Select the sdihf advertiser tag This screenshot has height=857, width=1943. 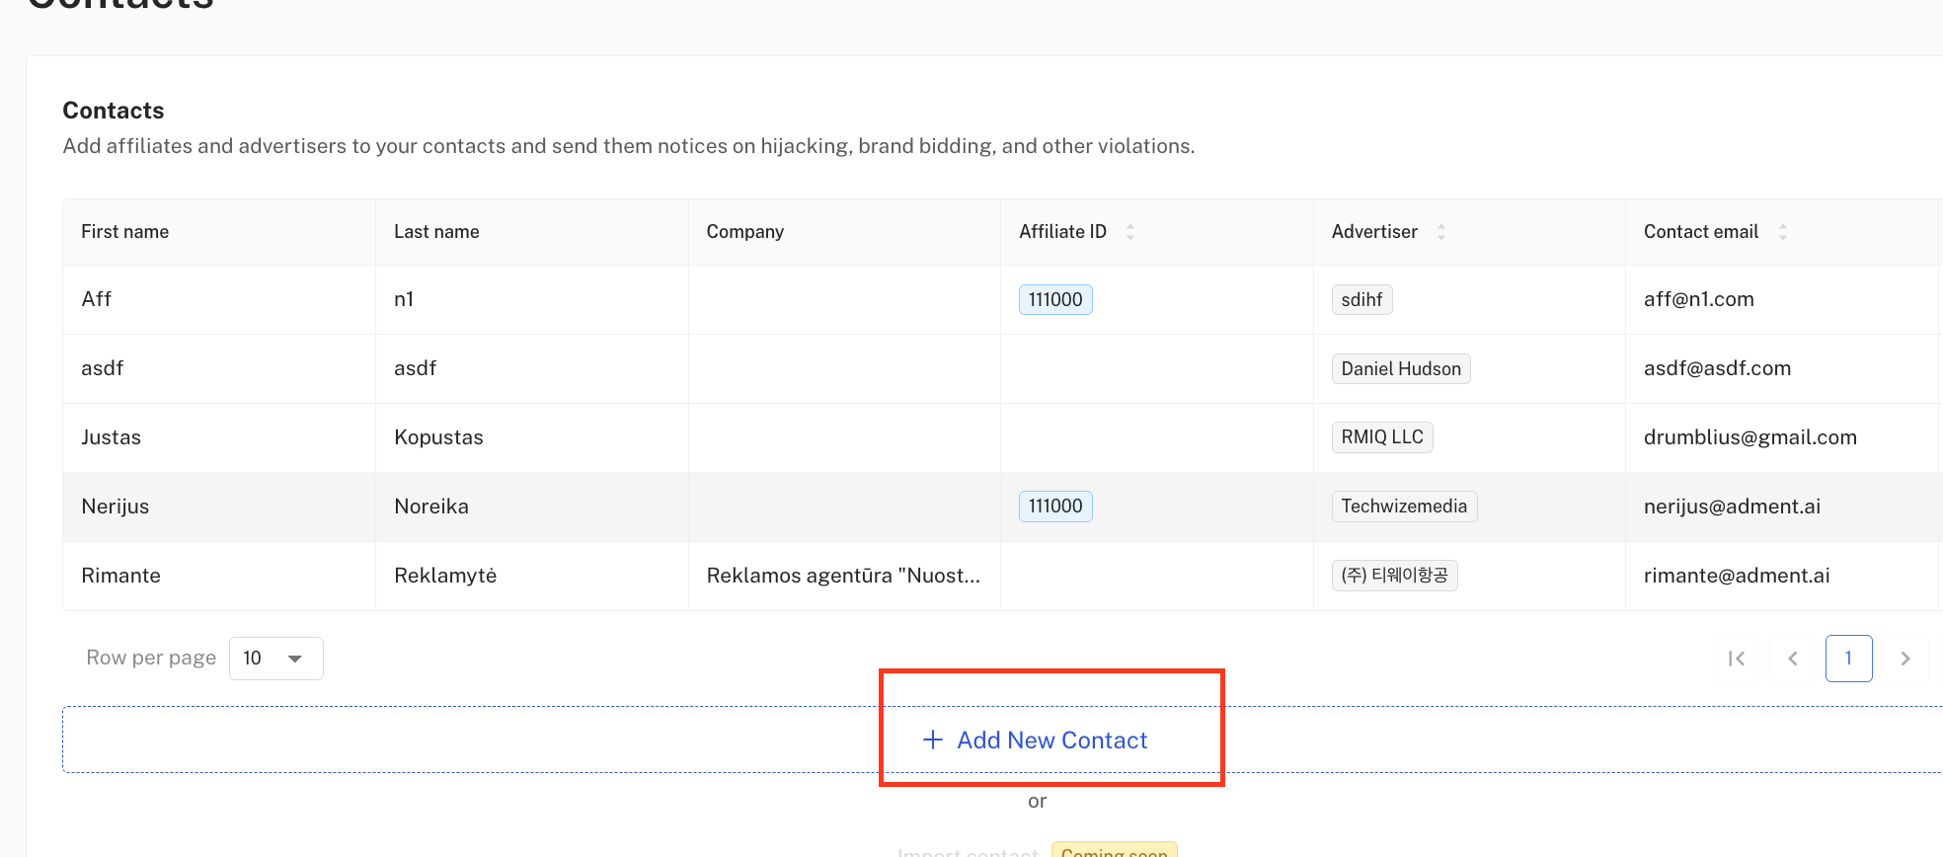[x=1361, y=299]
